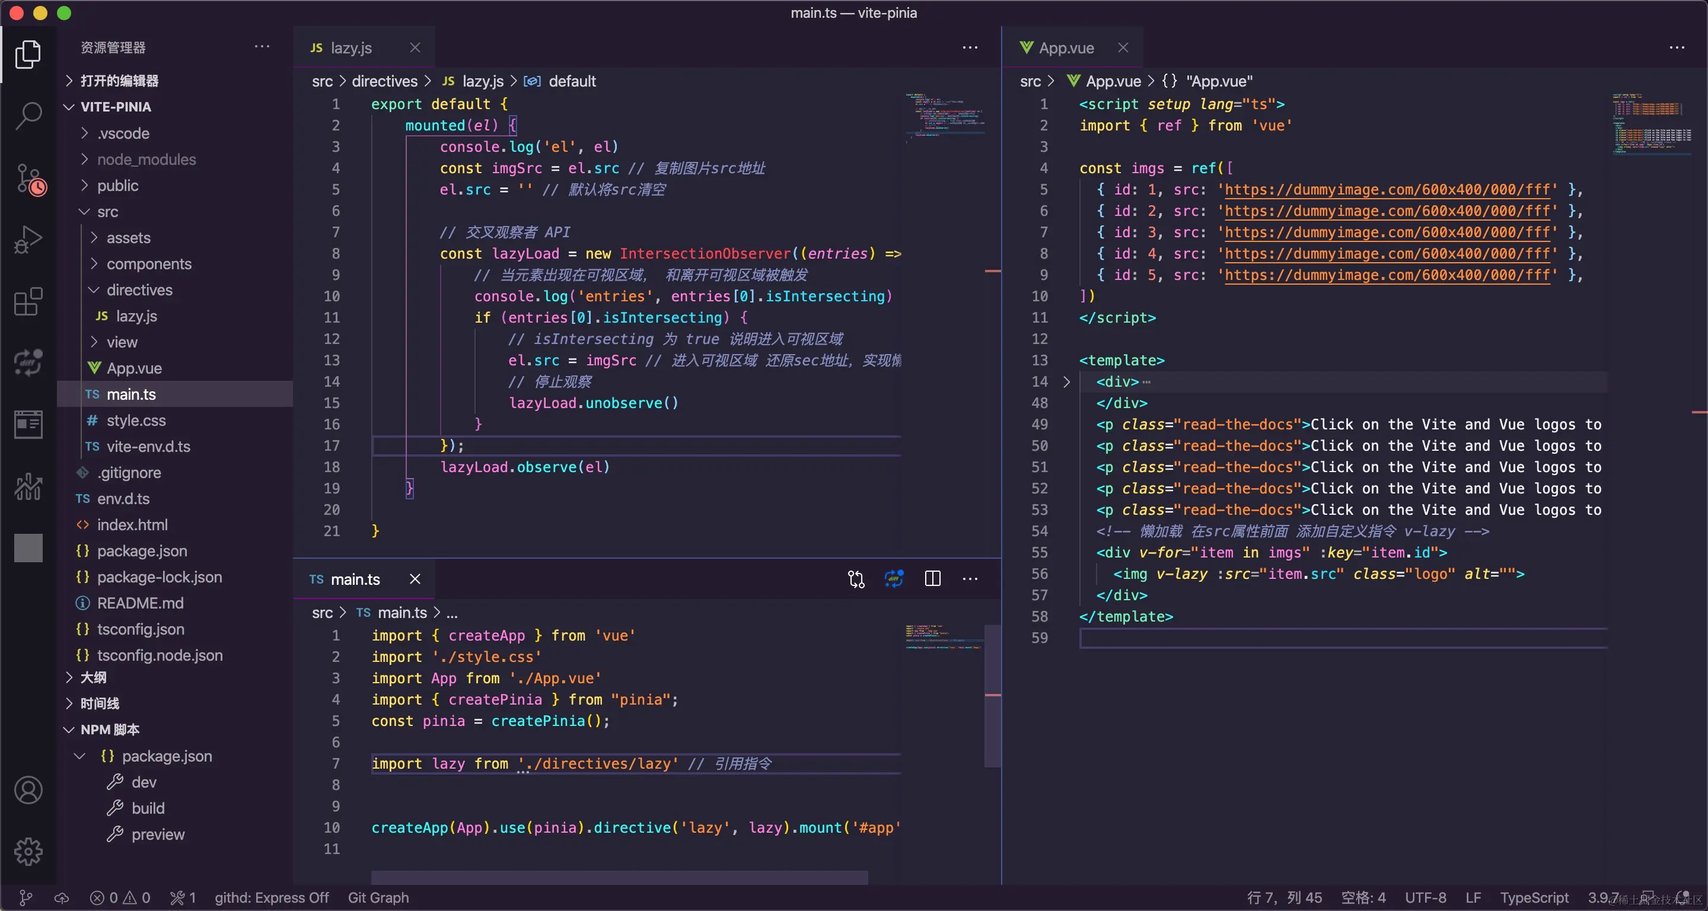Click the cloud sync icon in status bar
1708x911 pixels.
(61, 898)
